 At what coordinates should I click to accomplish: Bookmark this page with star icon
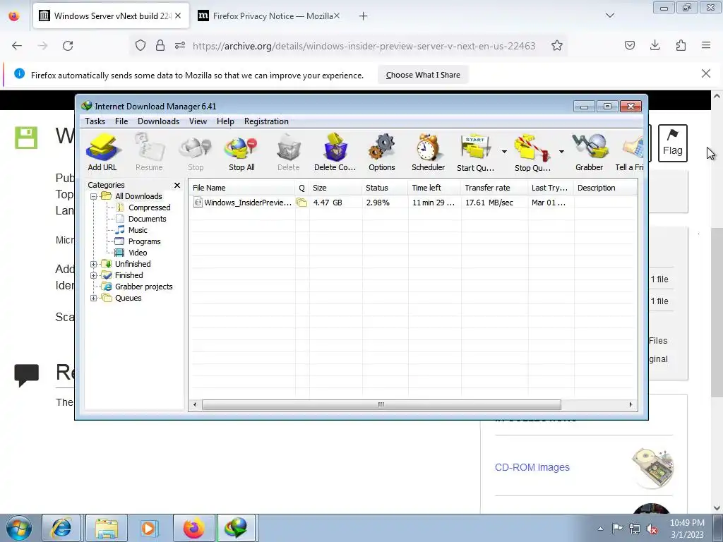[556, 46]
